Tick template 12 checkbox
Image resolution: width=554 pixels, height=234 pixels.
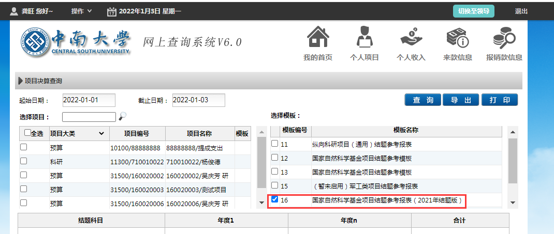274,158
